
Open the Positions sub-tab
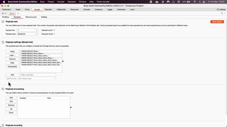pyautogui.click(x=6, y=17)
